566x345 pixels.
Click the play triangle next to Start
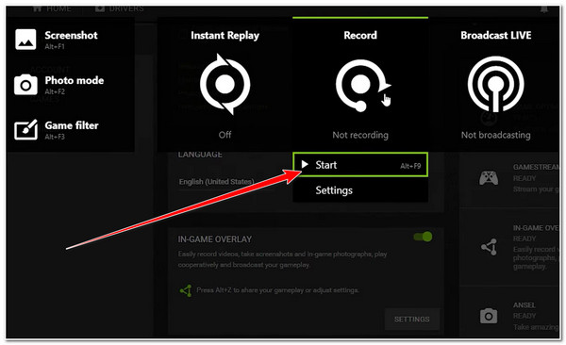tap(305, 165)
